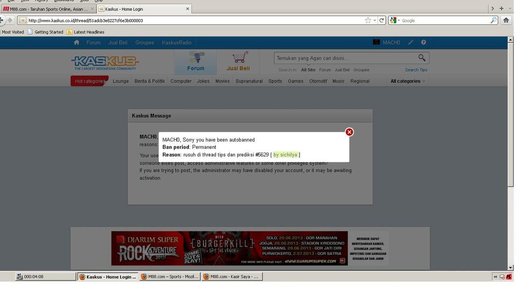521x293 pixels.
Task: Open the pencil edit icon beside MACH0
Action: click(x=411, y=42)
